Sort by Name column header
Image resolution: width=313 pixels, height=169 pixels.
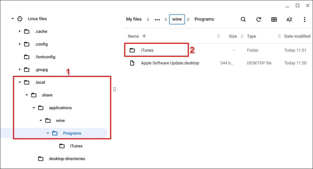point(133,36)
